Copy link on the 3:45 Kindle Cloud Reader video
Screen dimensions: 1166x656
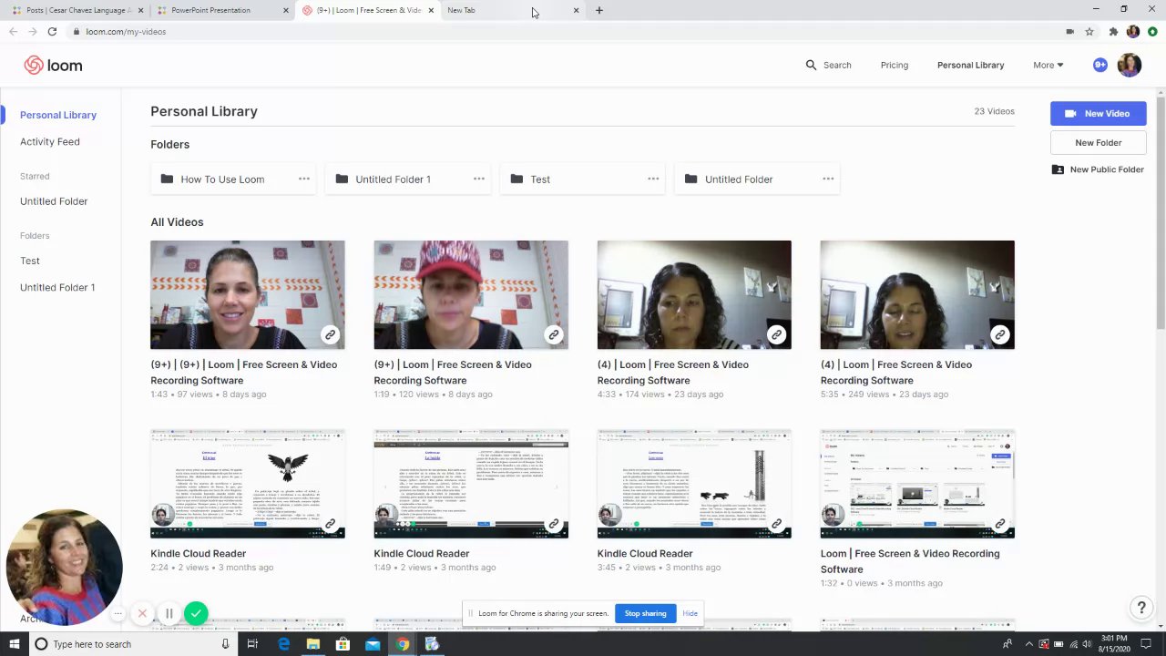[x=776, y=524]
